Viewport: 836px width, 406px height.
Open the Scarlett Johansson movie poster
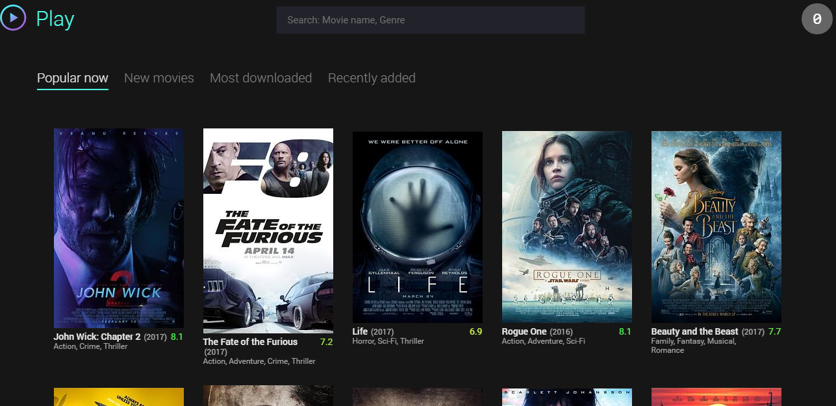click(x=567, y=397)
